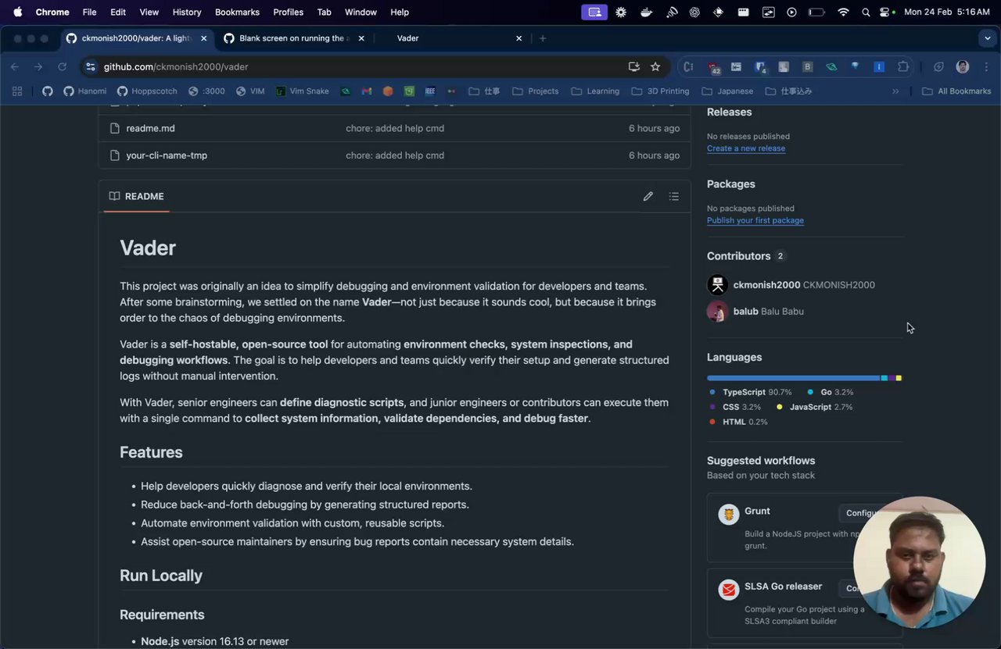The image size is (1001, 649).
Task: Open the apps grid in bookmarks bar
Action: [x=17, y=91]
